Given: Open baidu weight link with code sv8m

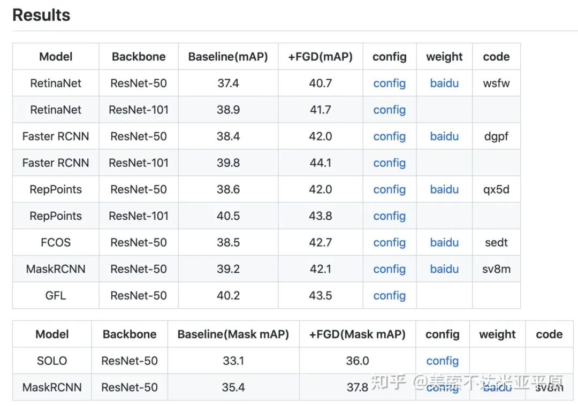Looking at the screenshot, I should (444, 269).
